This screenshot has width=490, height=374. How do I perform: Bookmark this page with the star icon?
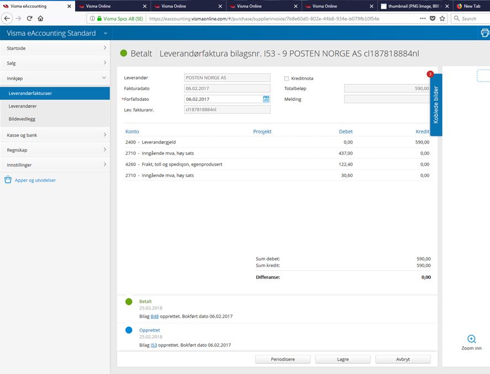coord(442,18)
